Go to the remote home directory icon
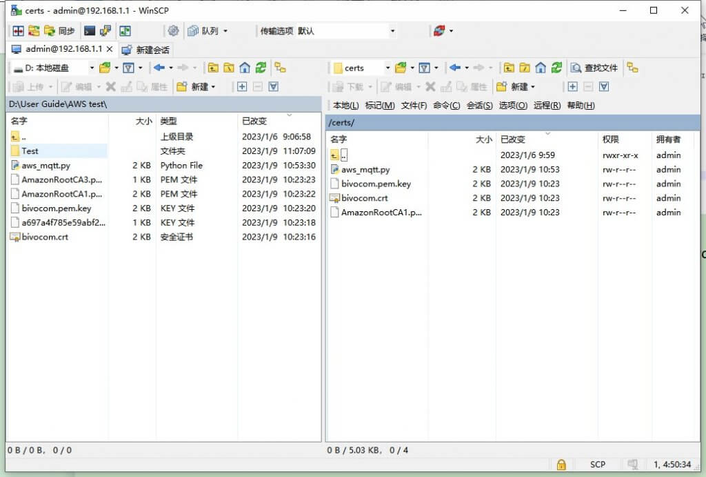Viewport: 706px width, 477px height. (x=541, y=68)
